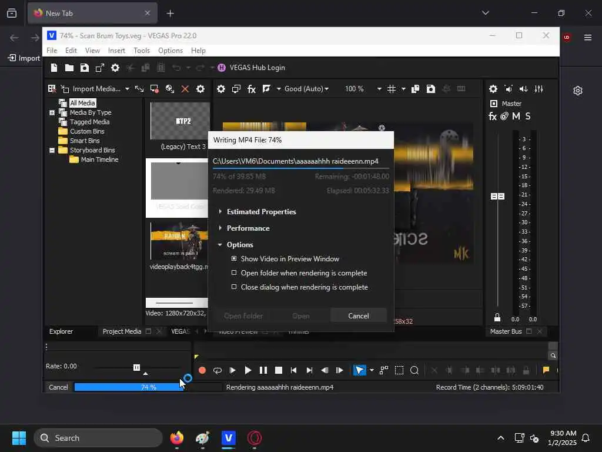This screenshot has height=452, width=602.
Task: Select All Media in the media tree
Action: (x=82, y=103)
